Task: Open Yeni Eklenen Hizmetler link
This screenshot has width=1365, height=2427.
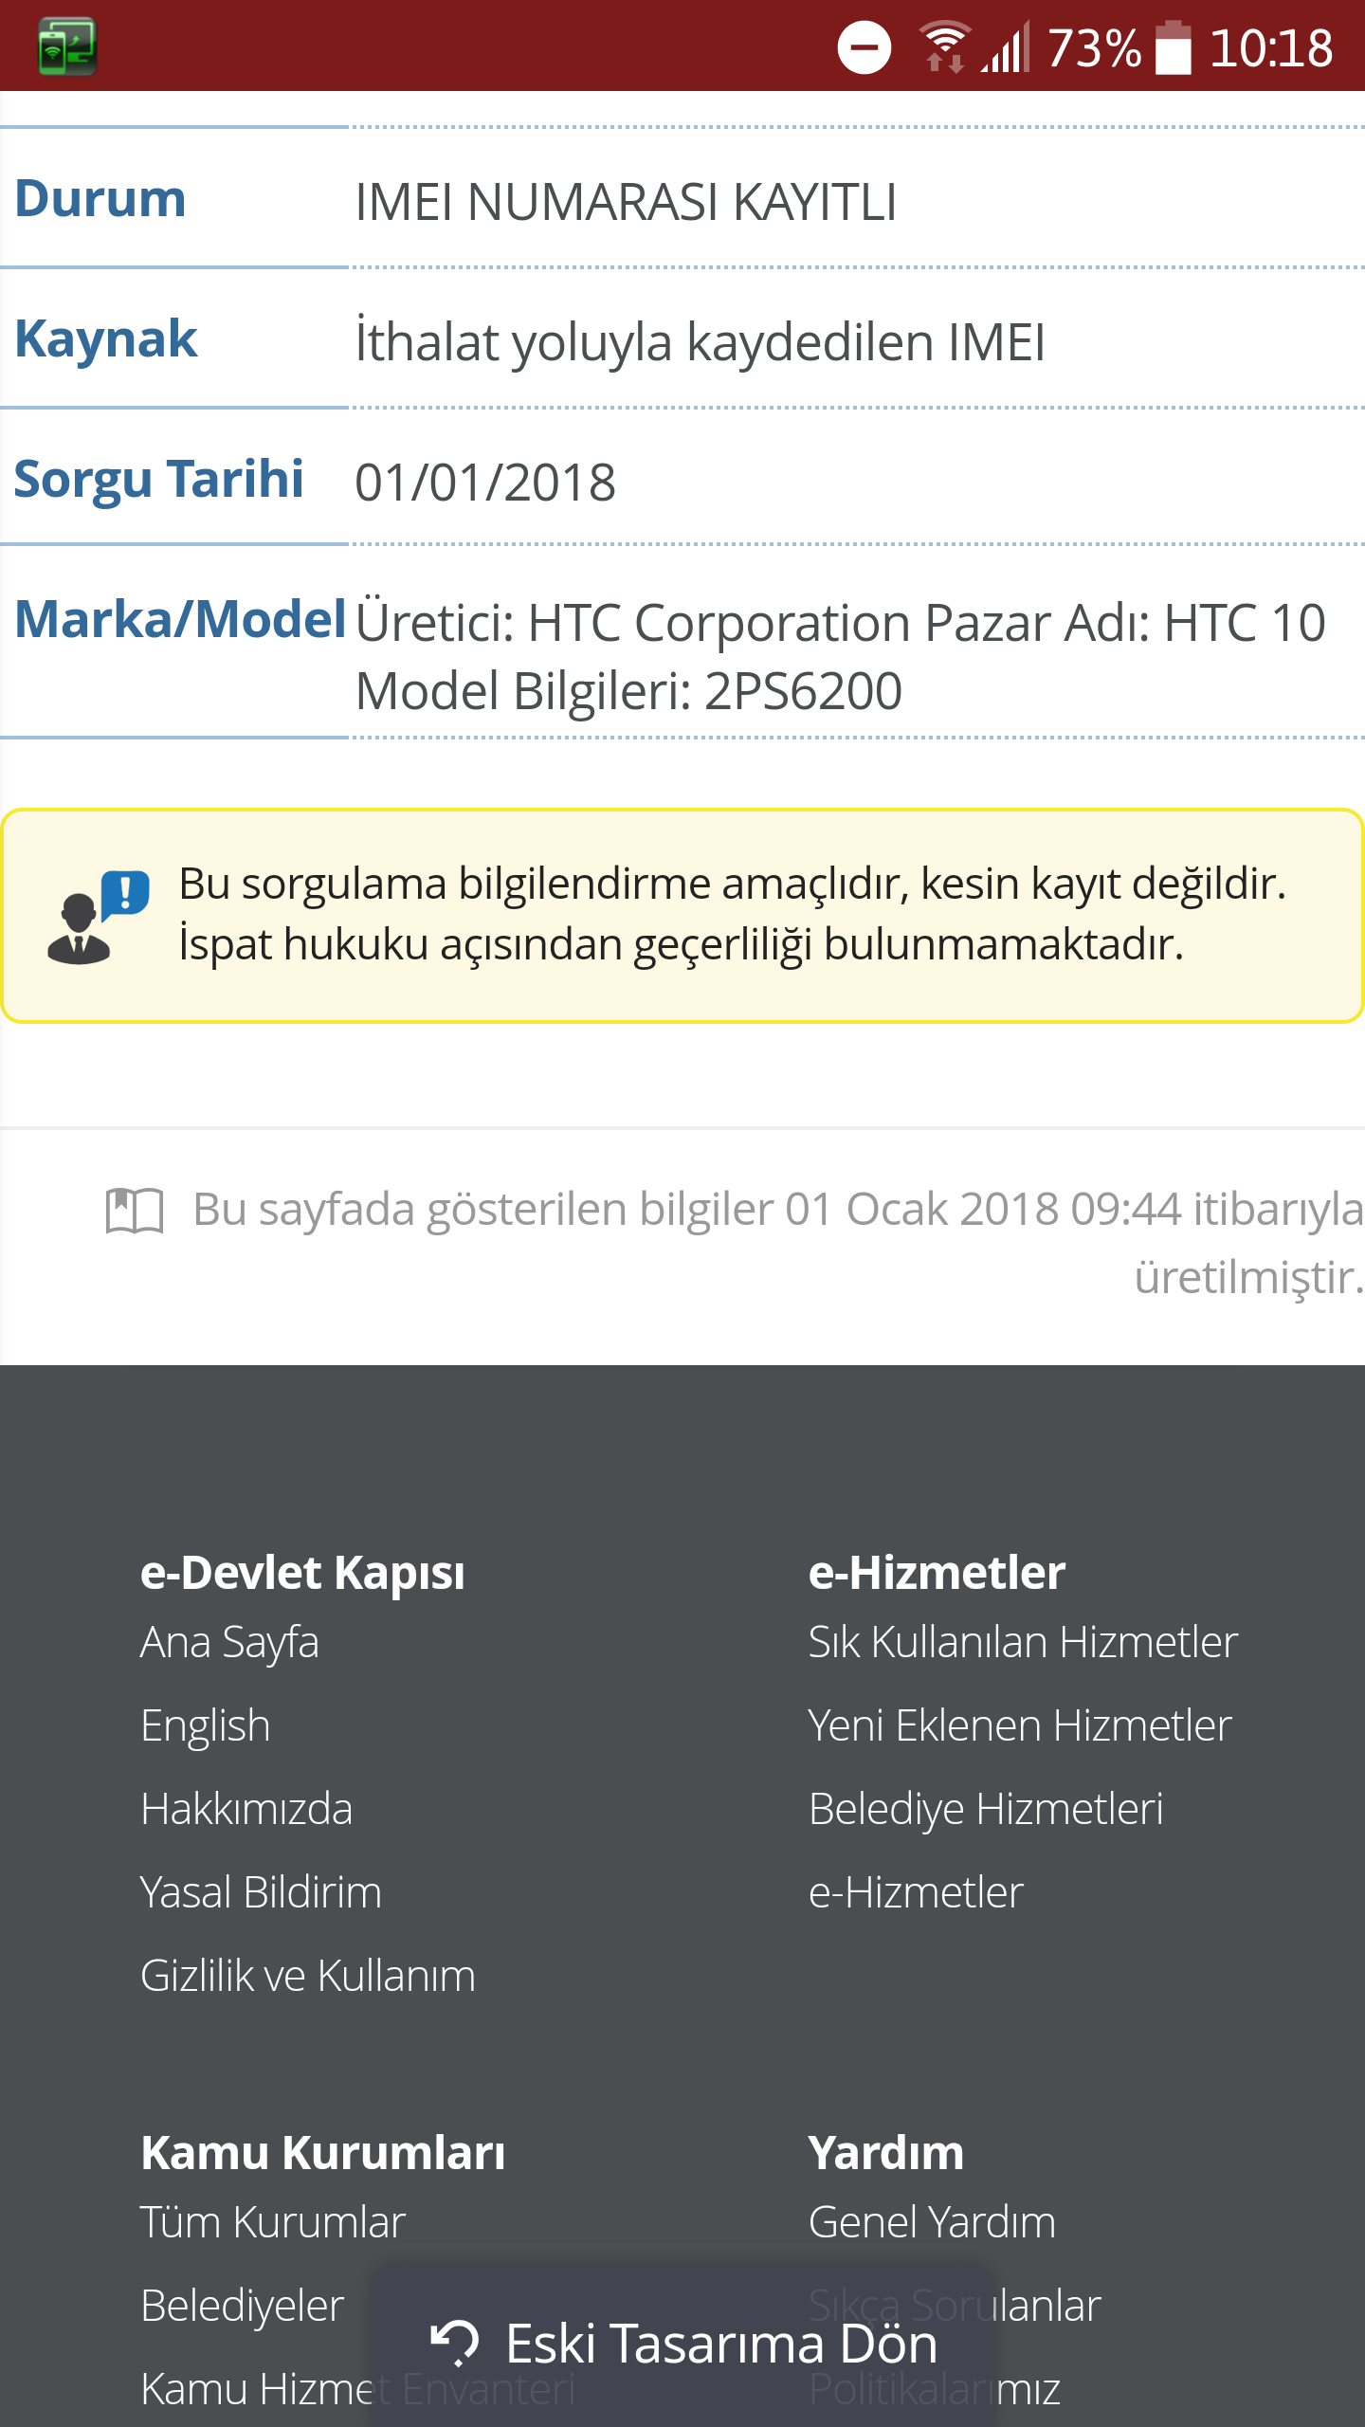Action: coord(1020,1725)
